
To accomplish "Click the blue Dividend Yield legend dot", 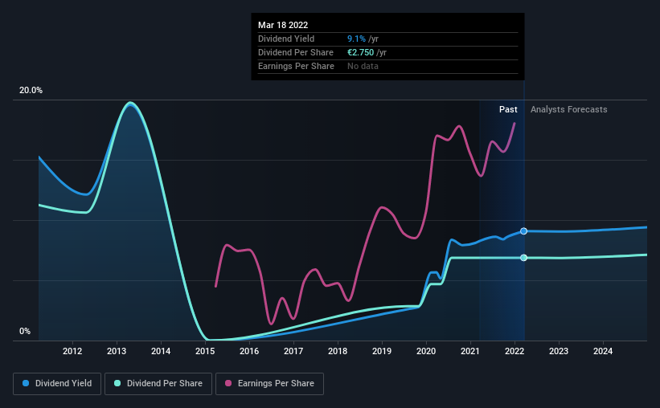I will (26, 383).
